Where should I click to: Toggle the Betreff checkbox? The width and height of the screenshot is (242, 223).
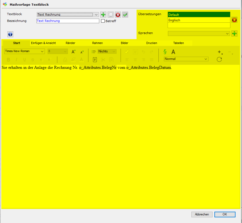coord(103,21)
